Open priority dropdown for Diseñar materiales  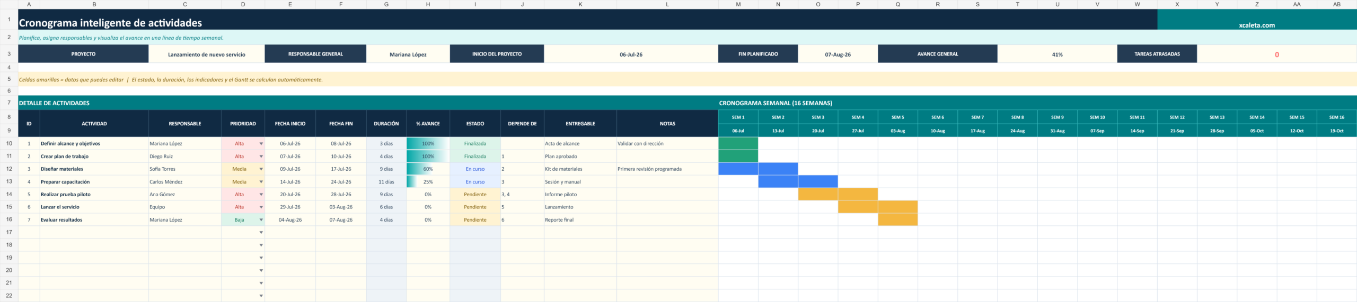tap(261, 169)
